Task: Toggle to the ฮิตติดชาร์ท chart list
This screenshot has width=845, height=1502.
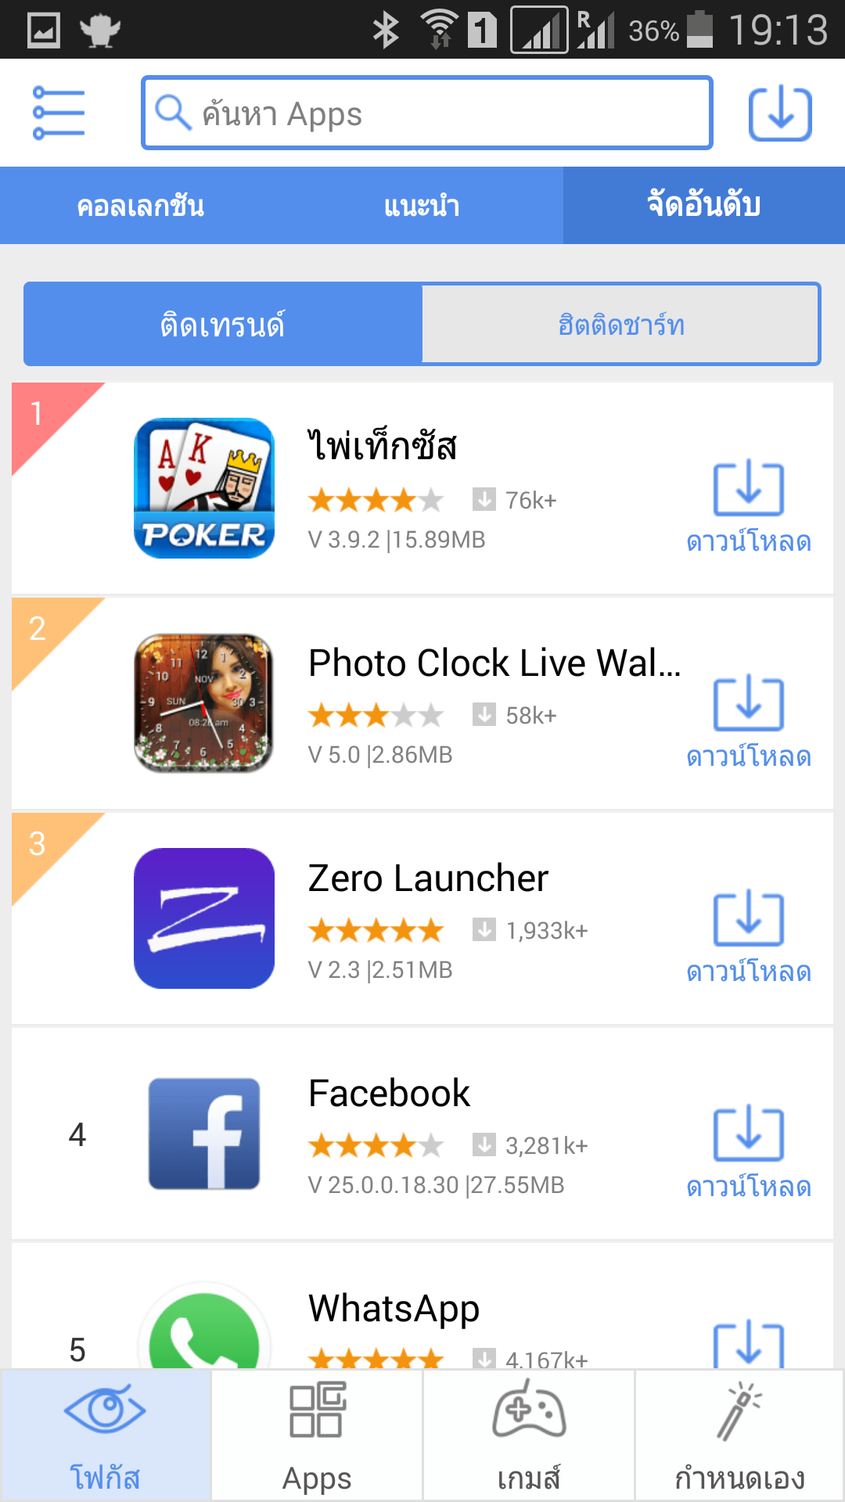Action: click(621, 325)
